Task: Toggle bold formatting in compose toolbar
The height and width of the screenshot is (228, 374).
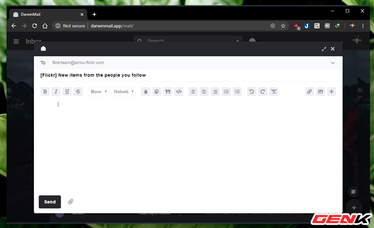Action: tap(45, 92)
